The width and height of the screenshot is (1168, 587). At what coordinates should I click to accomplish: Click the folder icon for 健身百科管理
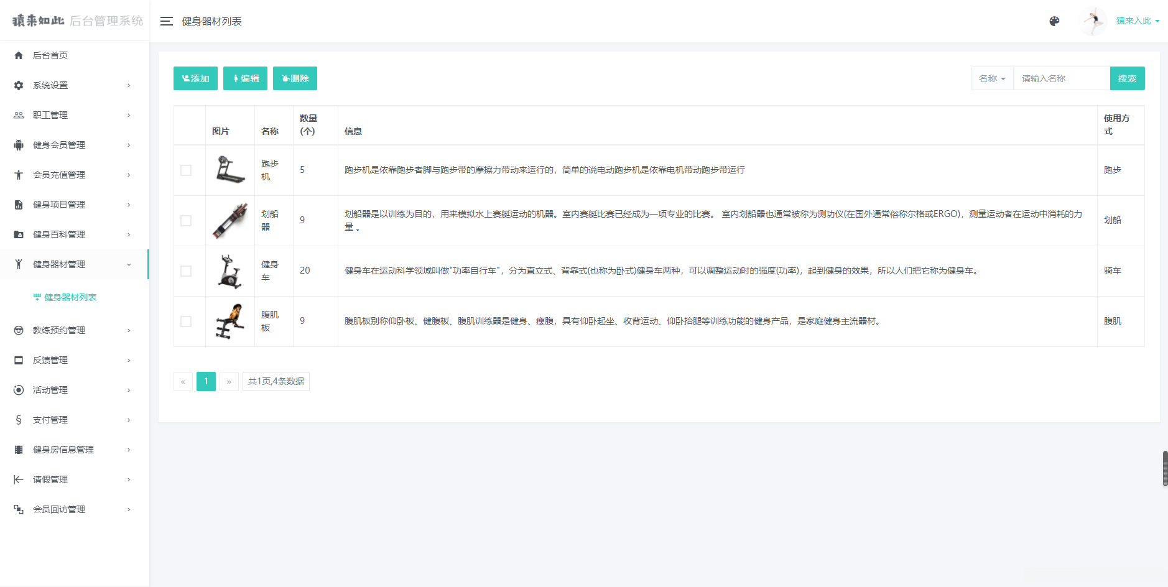point(19,234)
